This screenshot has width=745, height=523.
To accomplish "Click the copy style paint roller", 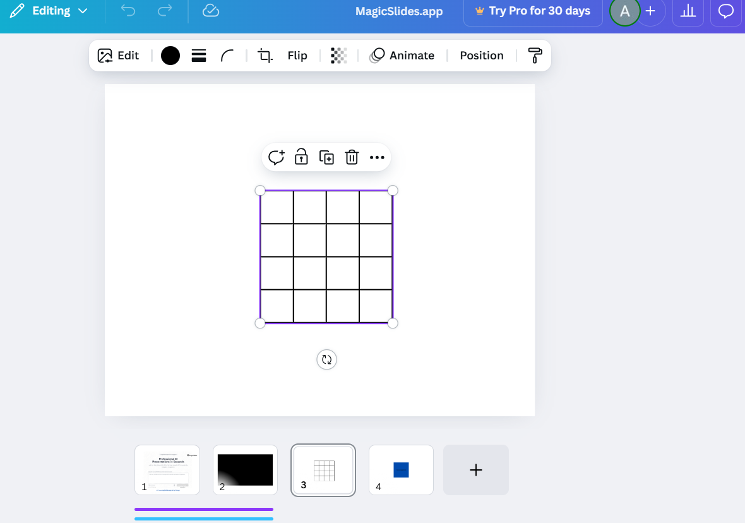I will (x=535, y=56).
